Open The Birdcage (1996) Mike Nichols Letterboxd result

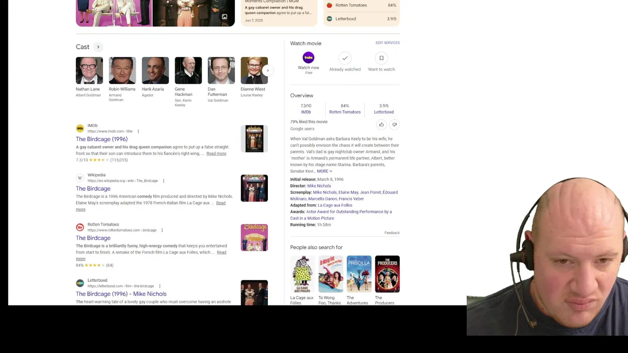pos(121,294)
